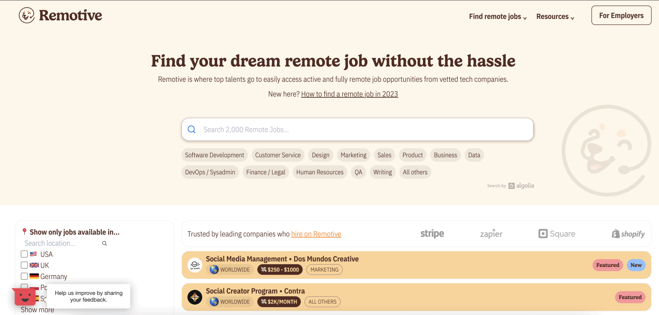This screenshot has width=659, height=315.
Task: Click the Remotive smiley logo icon
Action: coord(27,15)
